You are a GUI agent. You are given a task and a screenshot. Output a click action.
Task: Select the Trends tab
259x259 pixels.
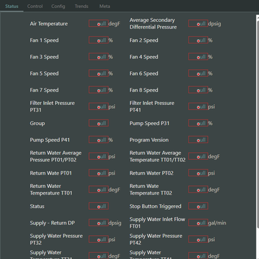pyautogui.click(x=82, y=6)
